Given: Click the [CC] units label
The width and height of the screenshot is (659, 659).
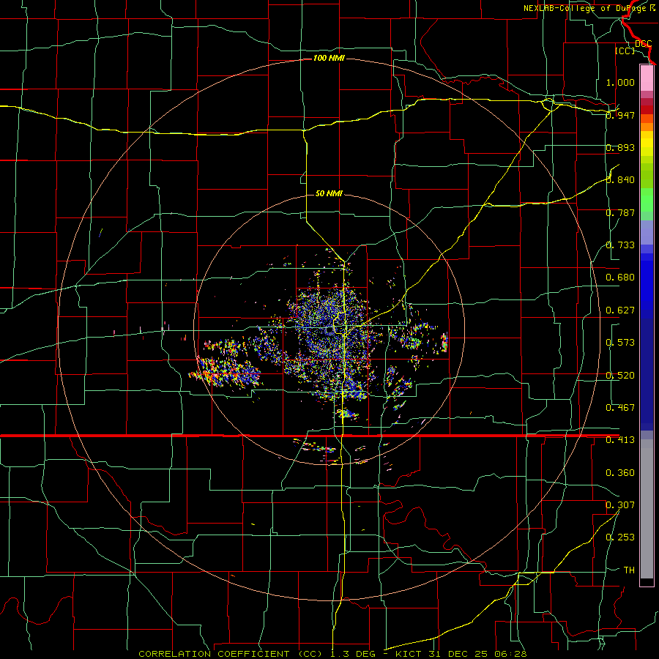Looking at the screenshot, I should click(625, 51).
